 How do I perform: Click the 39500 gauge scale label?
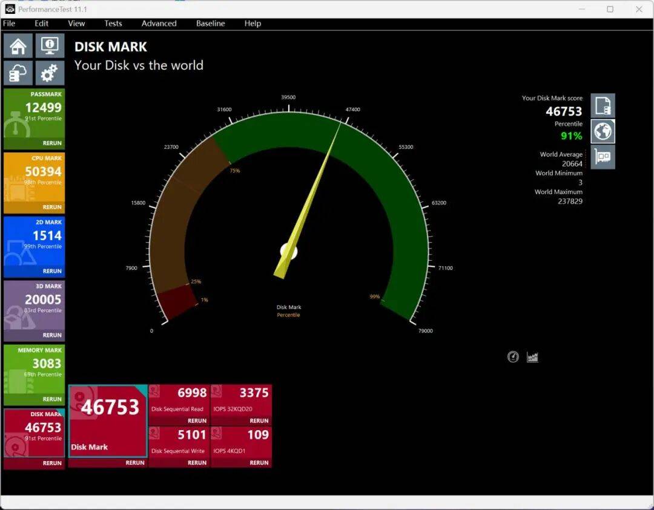(x=288, y=97)
